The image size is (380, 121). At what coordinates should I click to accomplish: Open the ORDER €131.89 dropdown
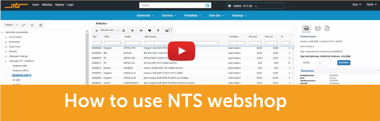(256, 6)
